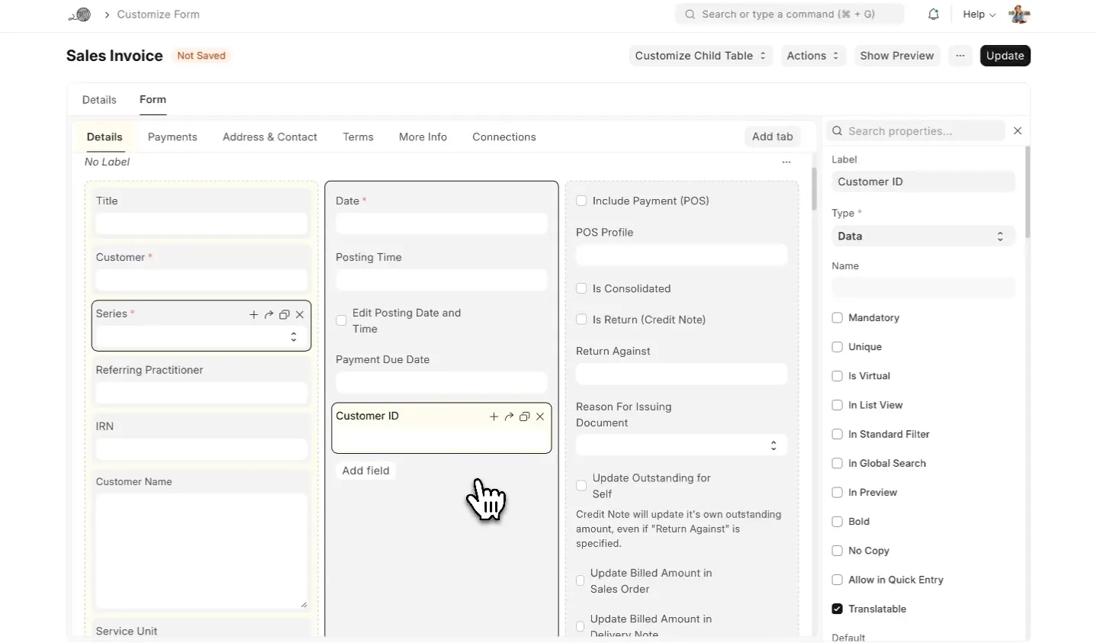Screen dimensions: 1097x643
Task: Enable the Mandatory checkbox
Action: point(837,318)
